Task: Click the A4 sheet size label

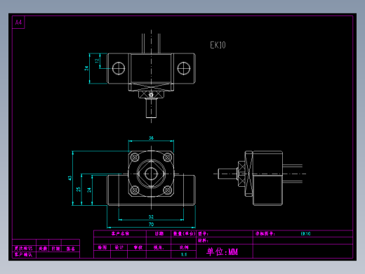Action: point(18,22)
